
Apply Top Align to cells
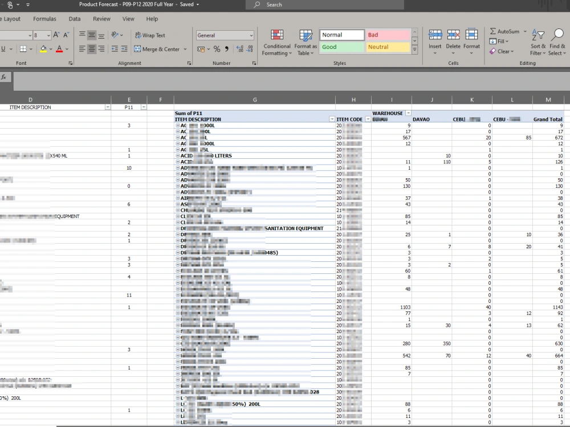tap(82, 35)
